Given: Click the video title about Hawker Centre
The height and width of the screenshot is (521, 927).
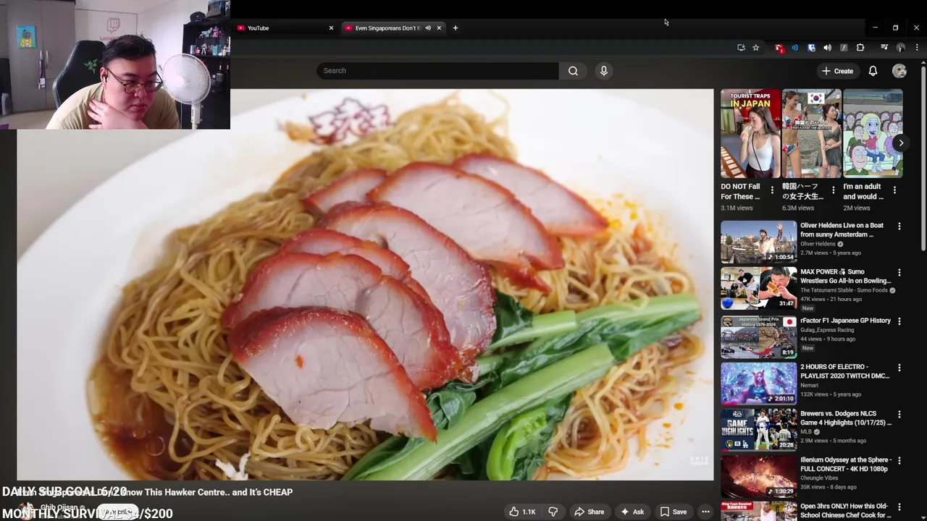Looking at the screenshot, I should tap(155, 492).
